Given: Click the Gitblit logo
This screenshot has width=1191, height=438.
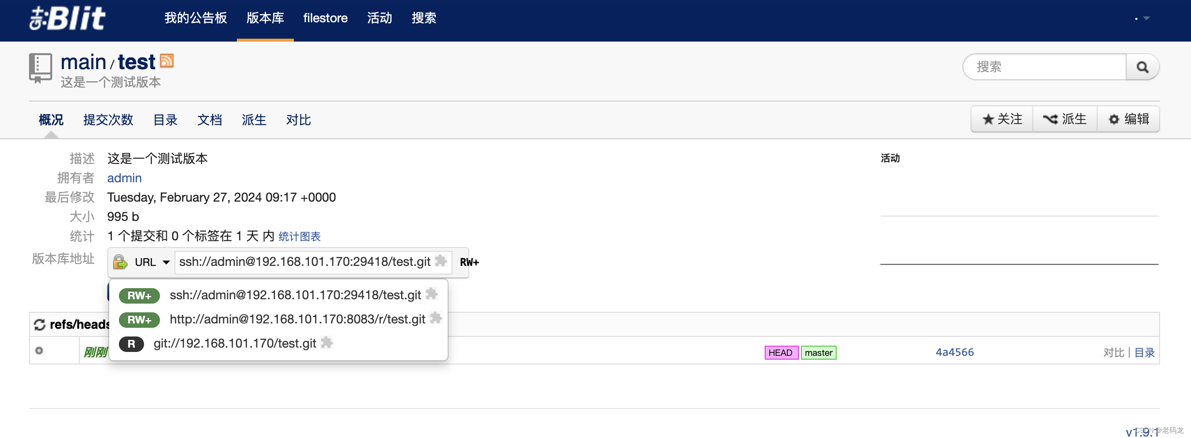Looking at the screenshot, I should click(x=68, y=18).
